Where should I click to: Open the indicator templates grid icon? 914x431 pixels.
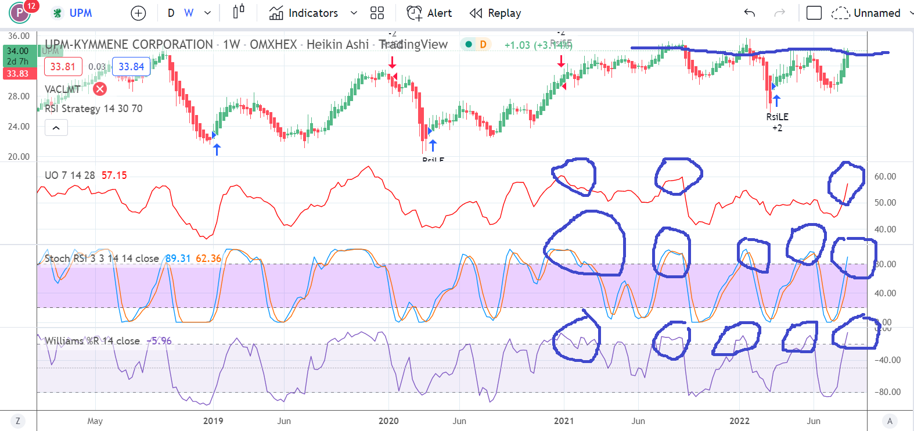coord(377,13)
